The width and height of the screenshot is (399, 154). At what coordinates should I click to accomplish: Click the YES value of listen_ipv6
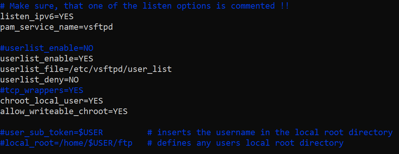click(x=66, y=17)
